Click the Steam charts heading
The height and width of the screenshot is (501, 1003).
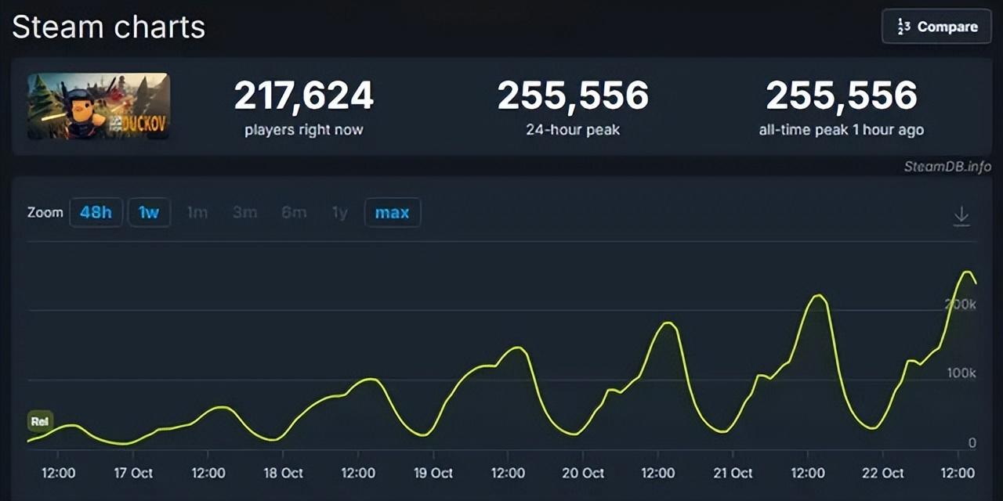tap(108, 27)
